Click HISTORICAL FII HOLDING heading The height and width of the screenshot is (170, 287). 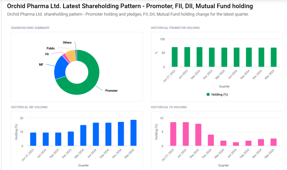coord(169,107)
